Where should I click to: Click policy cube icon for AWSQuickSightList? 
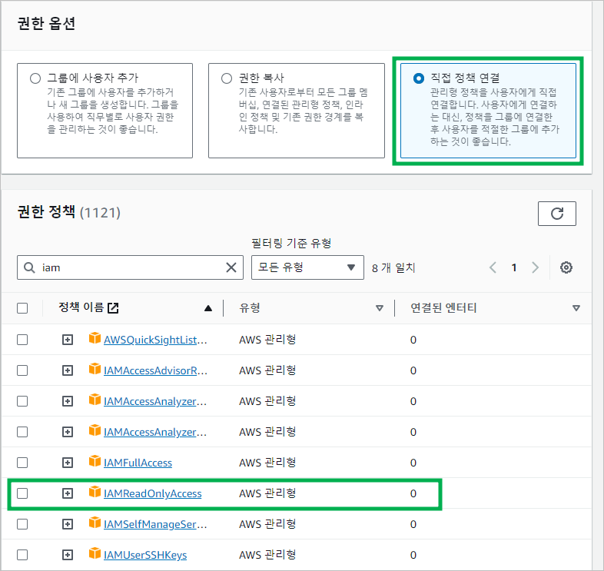click(x=95, y=338)
